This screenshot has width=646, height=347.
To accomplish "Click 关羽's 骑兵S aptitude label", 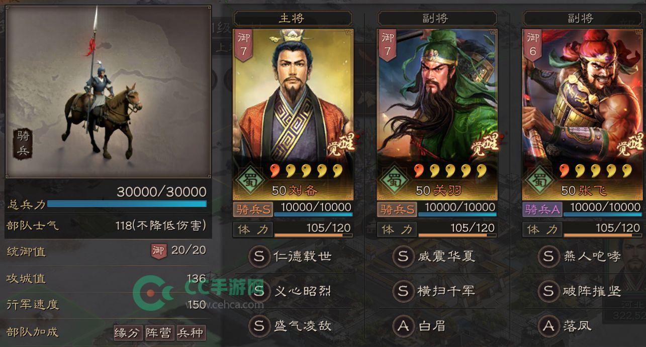I will (397, 209).
